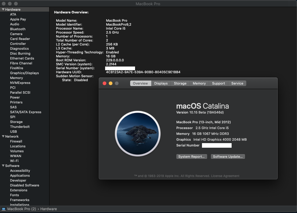Screen dimensions: 297x213
Task: Select Parallel SCSI in the sidebar
Action: (x=20, y=92)
